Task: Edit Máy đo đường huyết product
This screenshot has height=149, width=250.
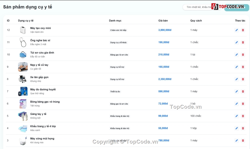Action: [x=237, y=91]
